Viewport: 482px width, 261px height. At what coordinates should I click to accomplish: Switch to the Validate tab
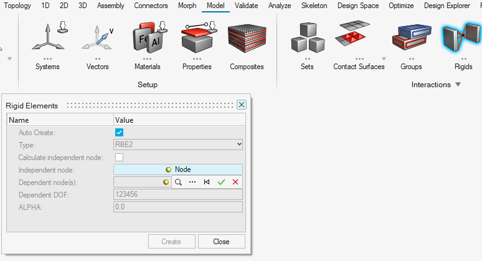(x=246, y=6)
